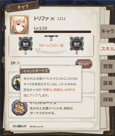Click the treasure chest event bonus icon

(19, 108)
